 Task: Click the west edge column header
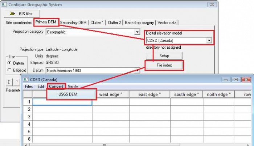tap(110, 94)
